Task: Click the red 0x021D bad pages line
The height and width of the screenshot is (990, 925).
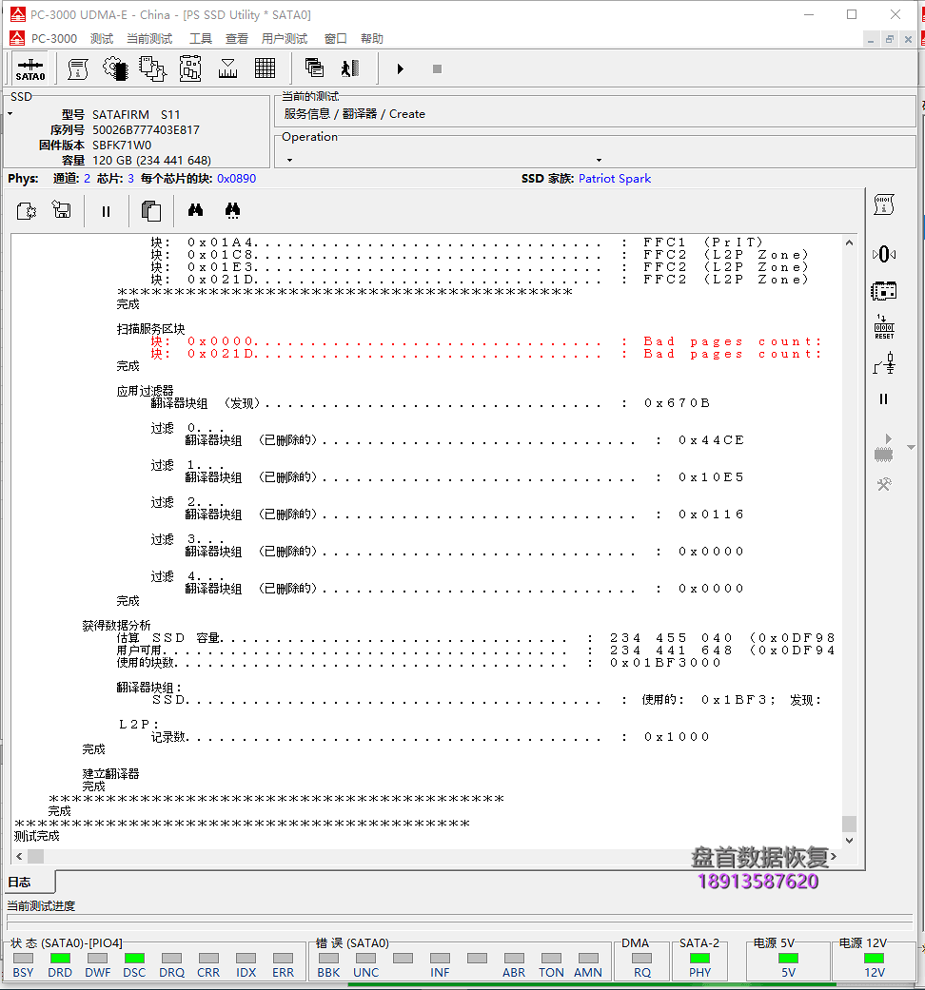Action: click(486, 354)
